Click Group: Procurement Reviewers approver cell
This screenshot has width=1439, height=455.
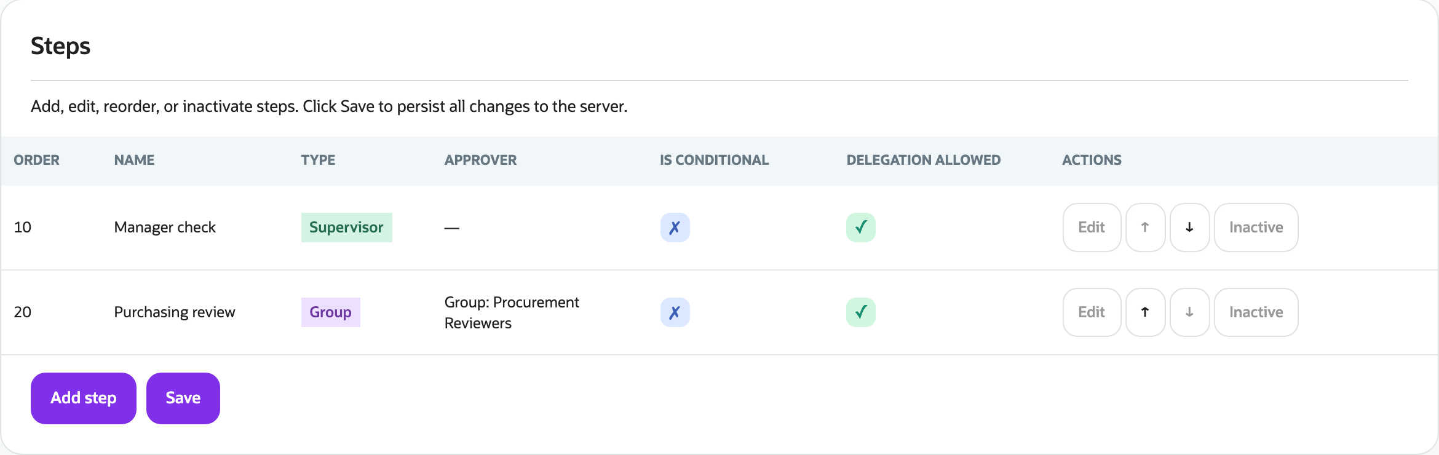(x=512, y=312)
